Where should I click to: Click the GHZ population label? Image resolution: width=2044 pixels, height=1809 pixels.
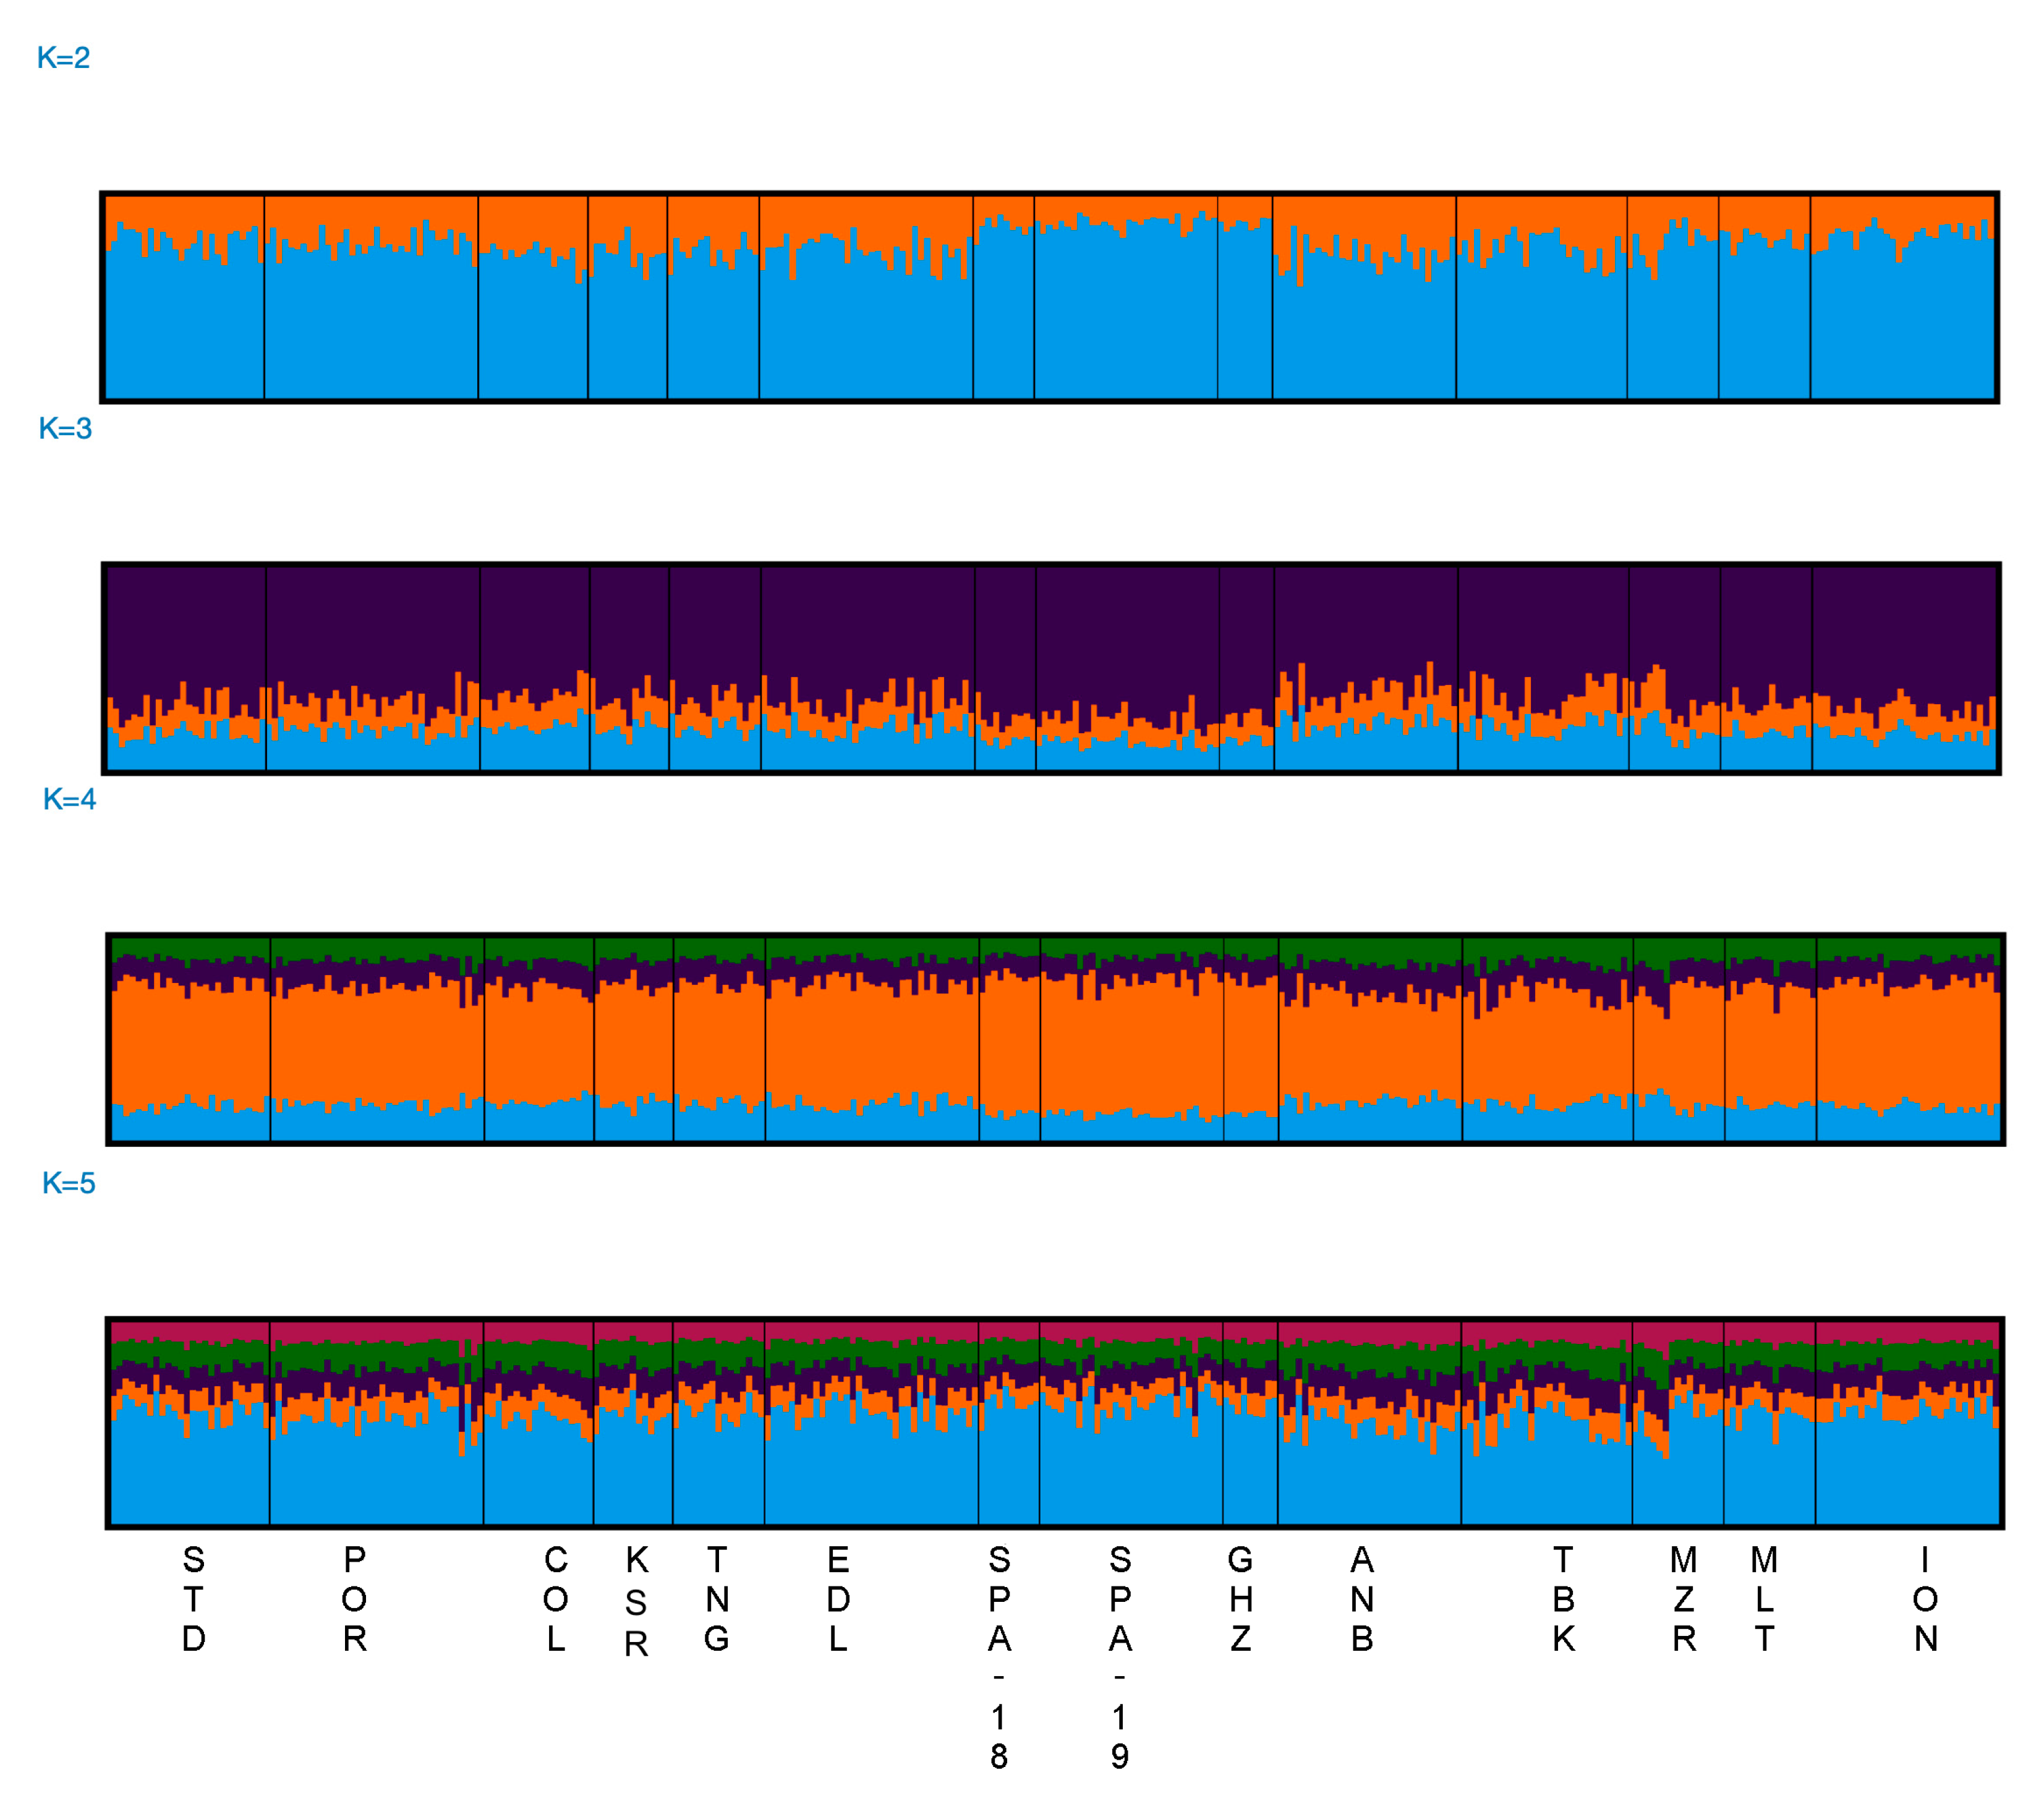pyautogui.click(x=1240, y=1600)
